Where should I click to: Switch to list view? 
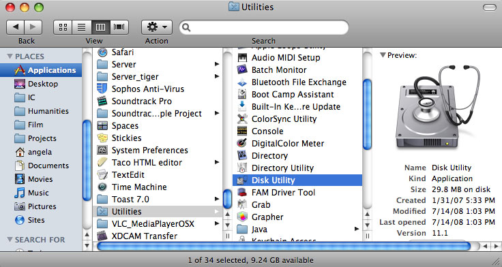(82, 27)
